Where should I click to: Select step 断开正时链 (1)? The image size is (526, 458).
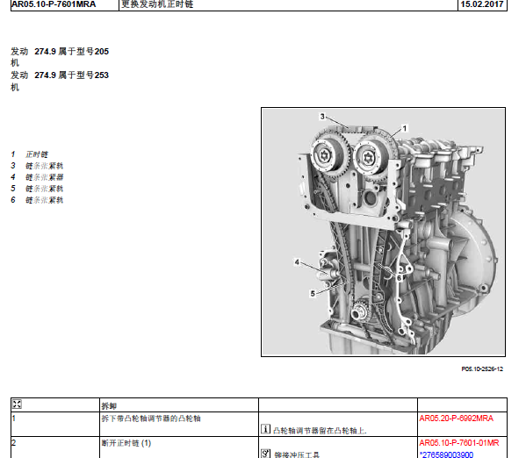(x=126, y=443)
